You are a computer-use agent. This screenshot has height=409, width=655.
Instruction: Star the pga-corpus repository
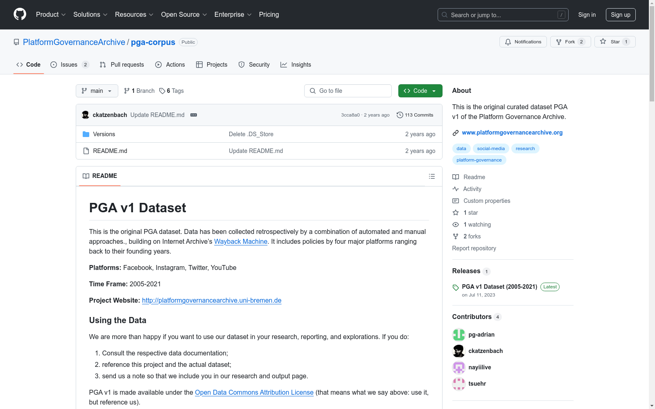[x=615, y=42]
